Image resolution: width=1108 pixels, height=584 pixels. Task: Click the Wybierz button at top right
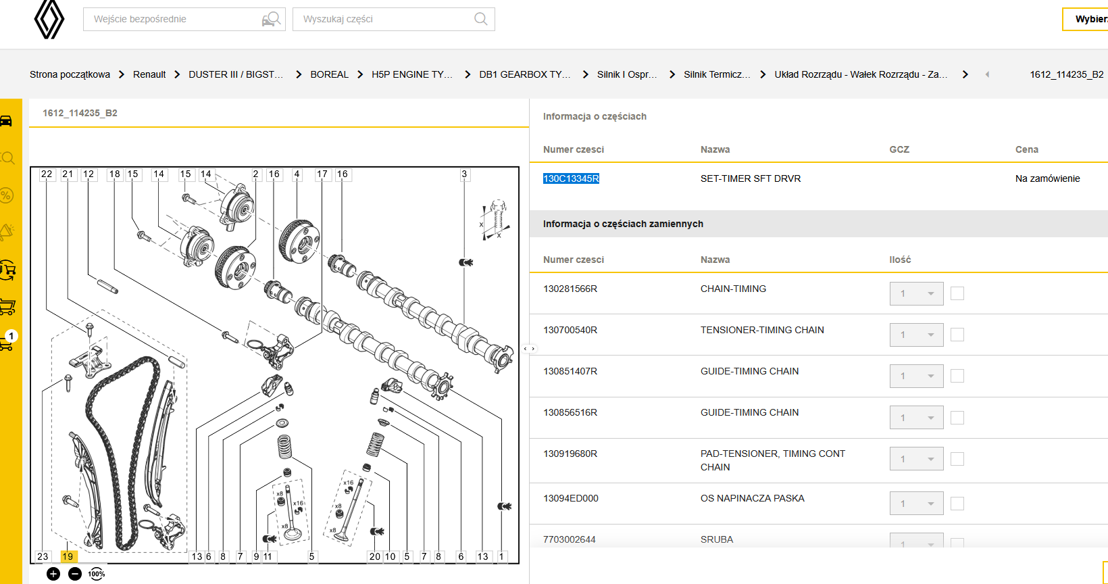[x=1089, y=19]
